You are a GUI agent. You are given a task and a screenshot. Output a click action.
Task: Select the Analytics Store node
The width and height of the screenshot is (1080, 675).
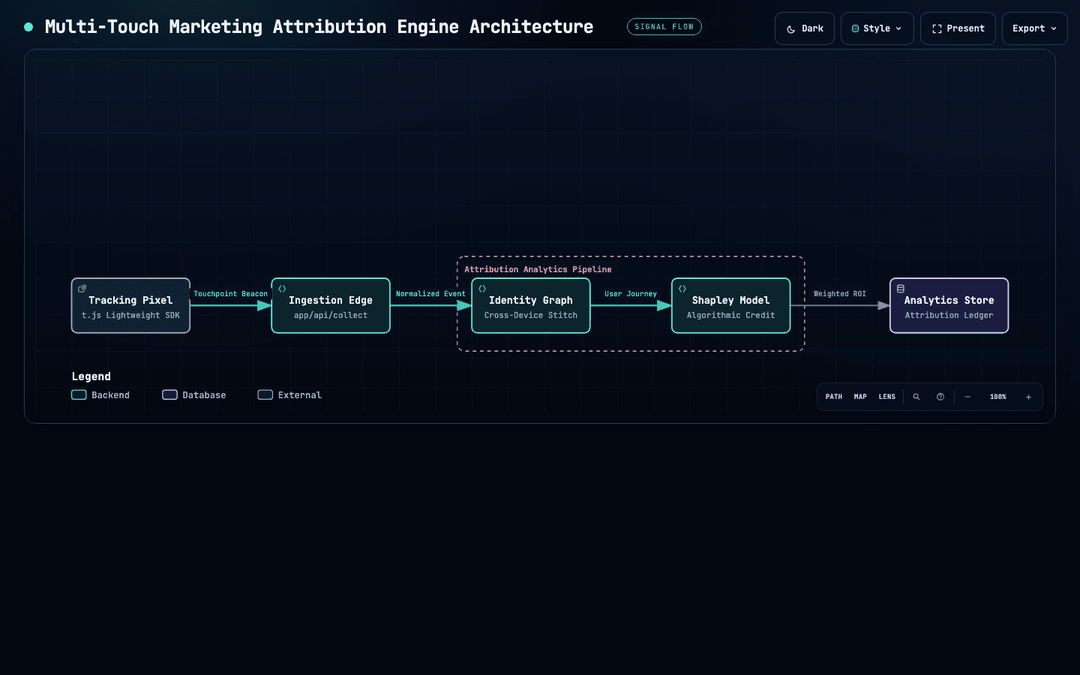(949, 305)
